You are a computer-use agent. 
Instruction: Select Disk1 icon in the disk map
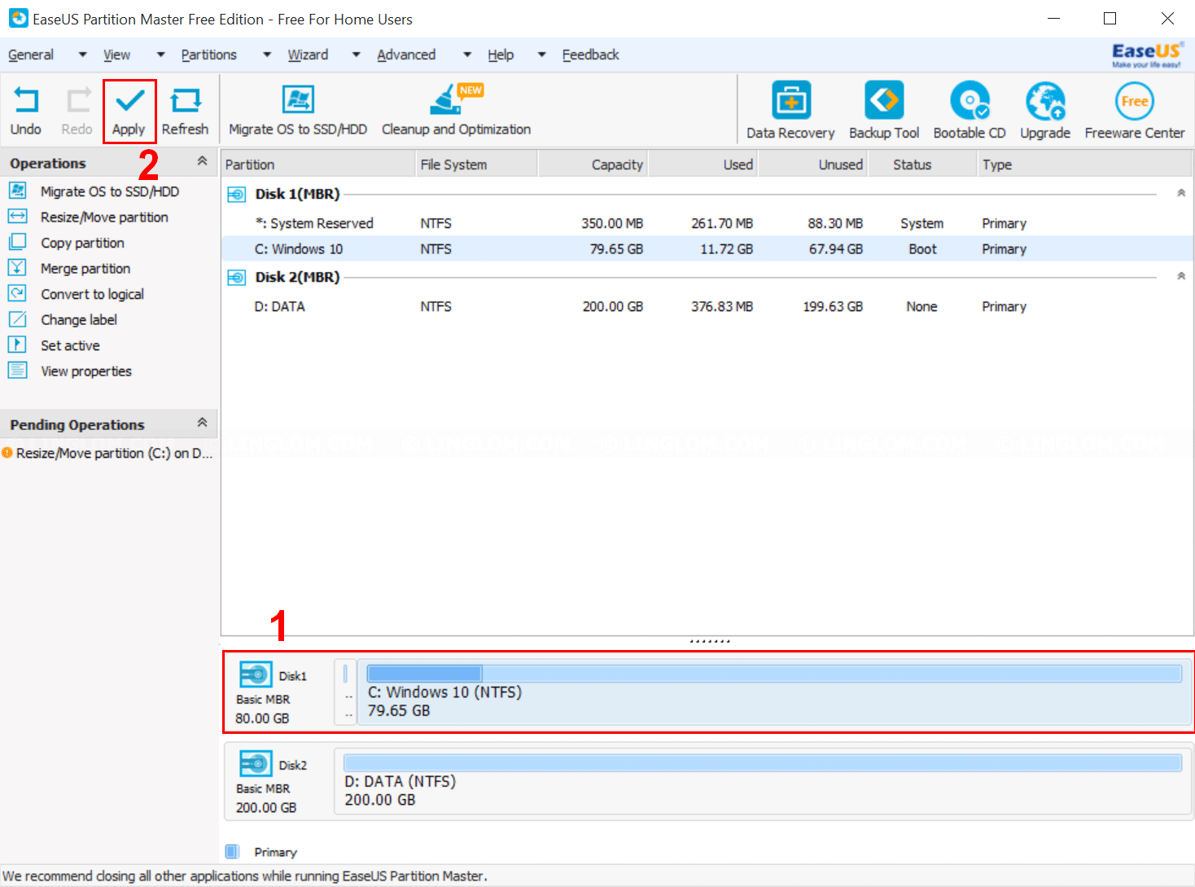click(256, 674)
